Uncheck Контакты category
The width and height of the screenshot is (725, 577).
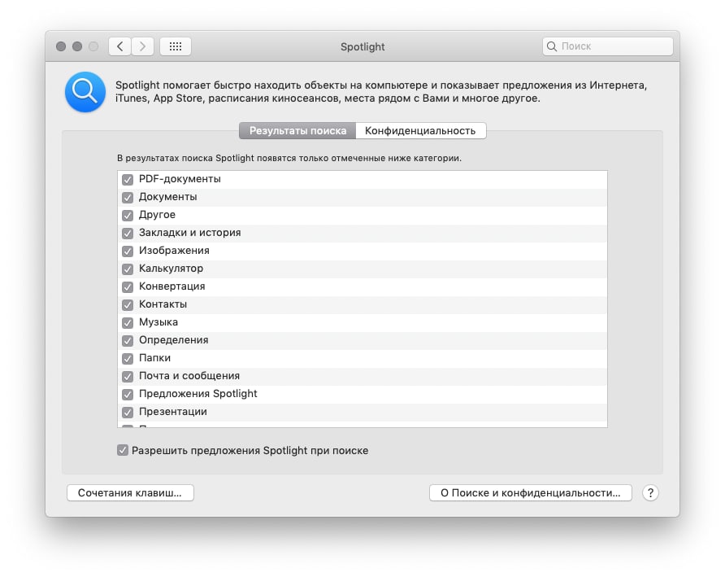click(x=128, y=304)
